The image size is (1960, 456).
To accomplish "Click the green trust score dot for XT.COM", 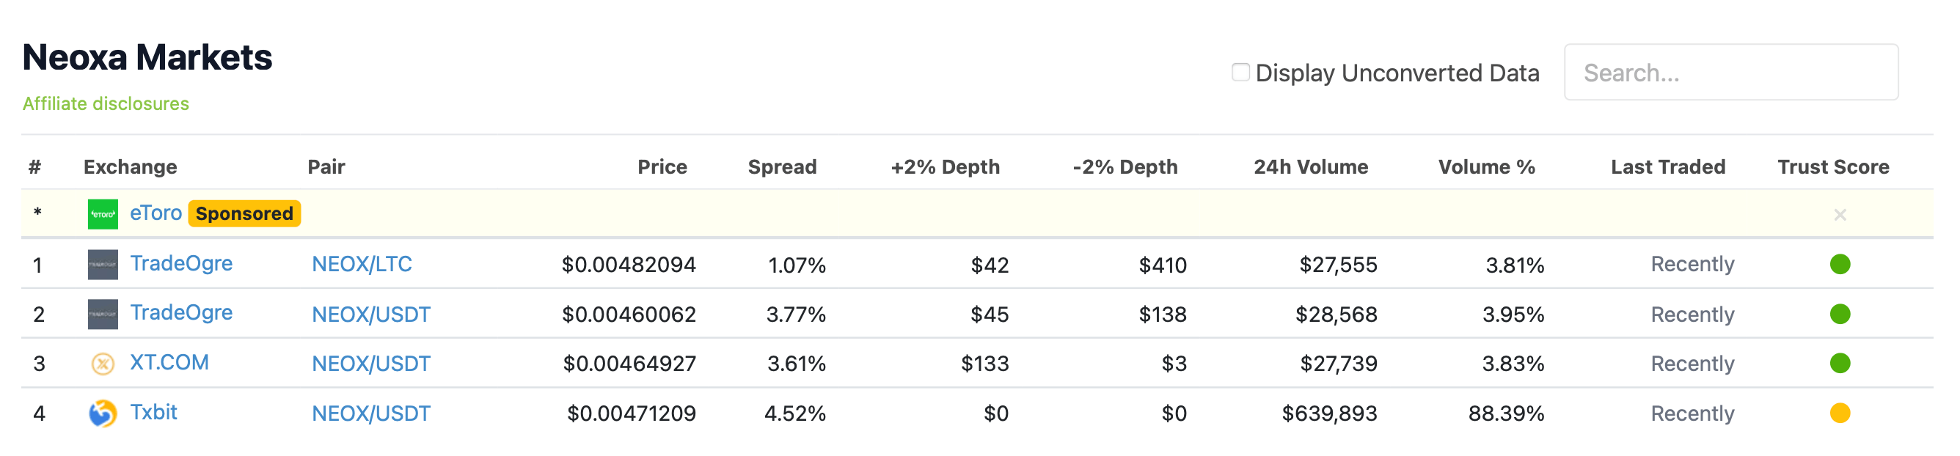I will pos(1839,364).
